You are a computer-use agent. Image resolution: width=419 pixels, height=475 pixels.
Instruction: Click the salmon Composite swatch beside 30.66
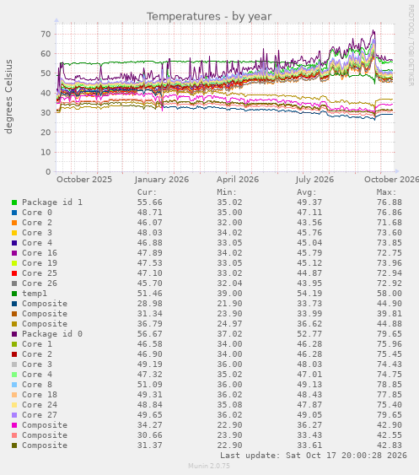14,435
